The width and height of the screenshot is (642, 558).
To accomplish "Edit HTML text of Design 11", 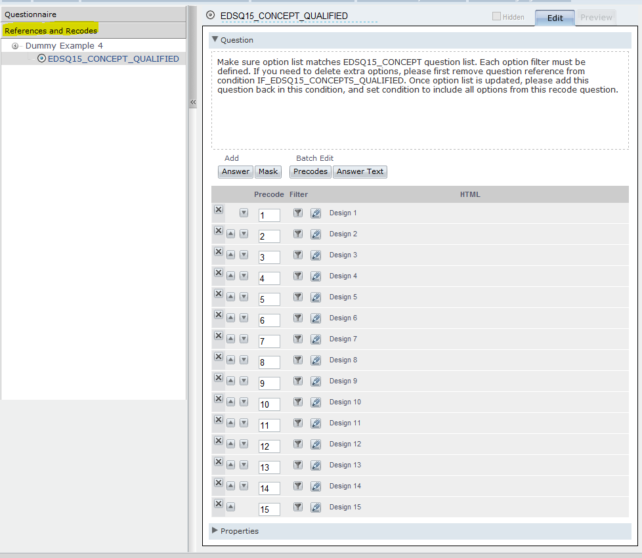I will point(316,423).
